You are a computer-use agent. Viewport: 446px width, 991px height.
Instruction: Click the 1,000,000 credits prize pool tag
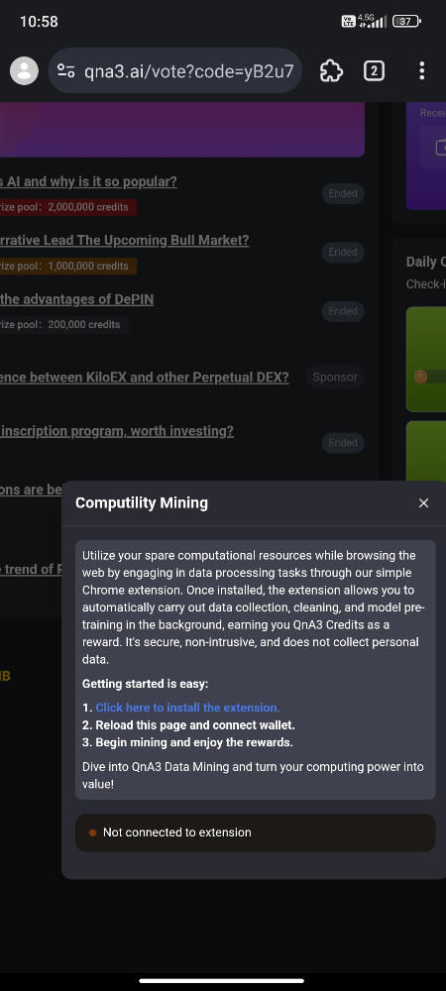[68, 266]
